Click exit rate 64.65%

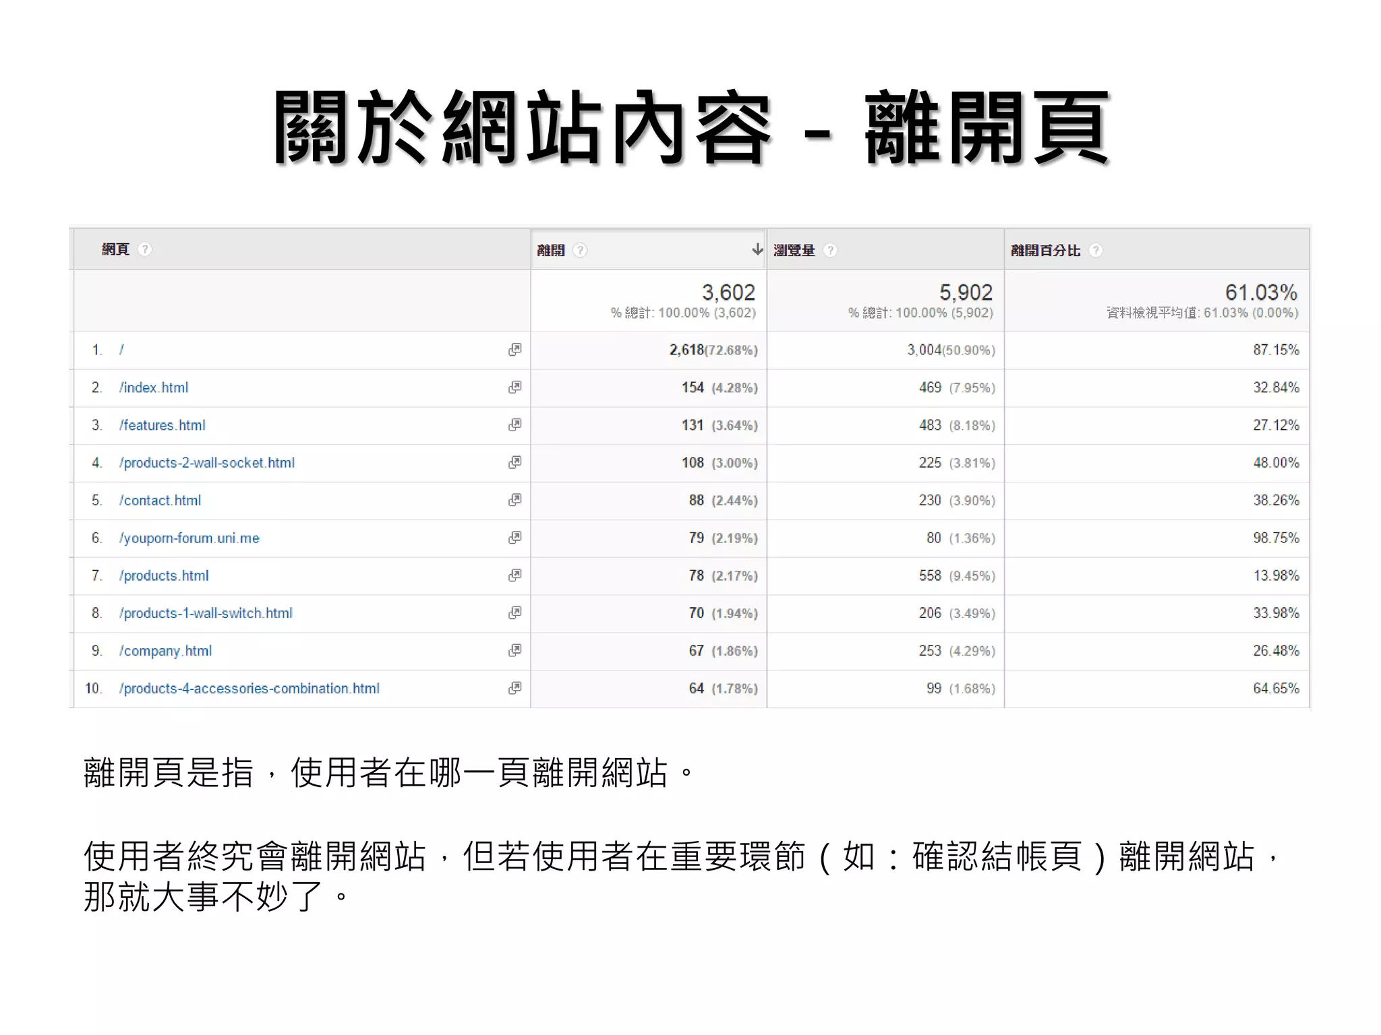tap(1276, 688)
